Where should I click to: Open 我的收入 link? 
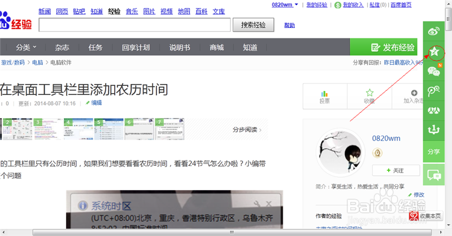click(353, 5)
